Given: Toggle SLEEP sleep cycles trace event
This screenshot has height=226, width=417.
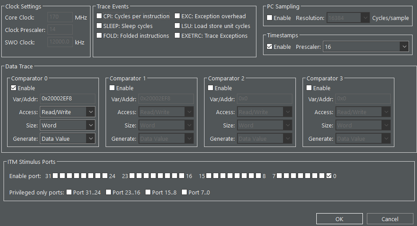Looking at the screenshot, I should point(99,26).
